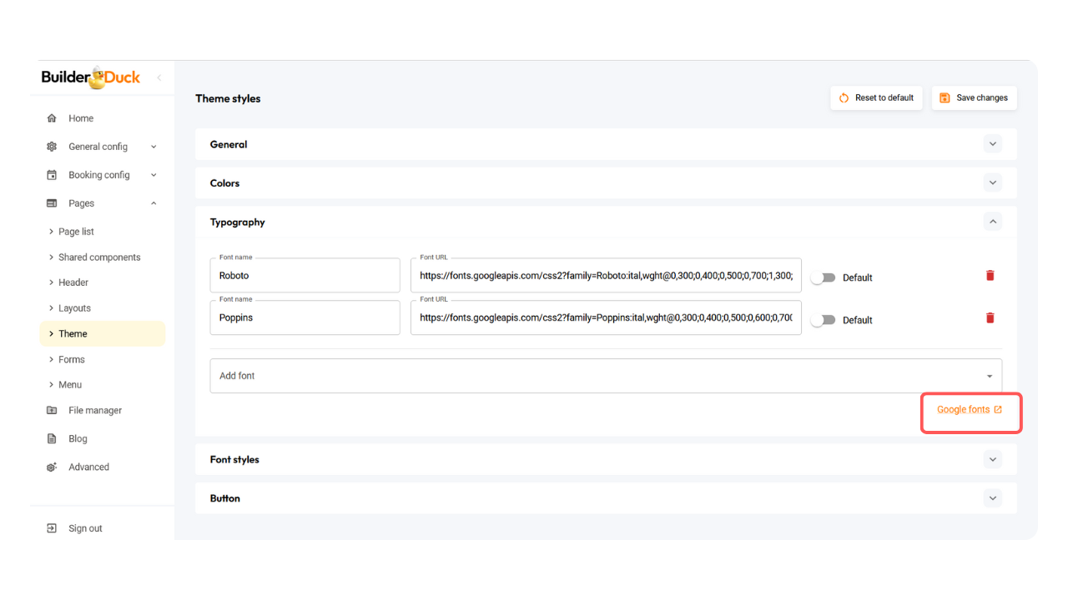This screenshot has height=600, width=1068.
Task: Click the Save changes button
Action: pyautogui.click(x=974, y=97)
